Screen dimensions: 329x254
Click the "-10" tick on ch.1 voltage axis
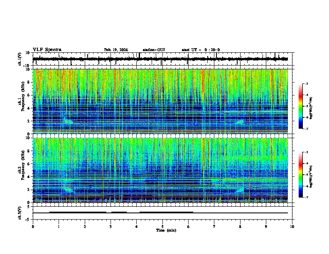(27, 66)
